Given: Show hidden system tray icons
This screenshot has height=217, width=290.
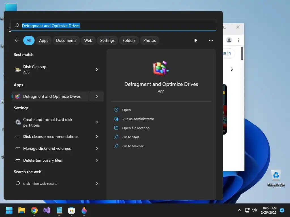Looking at the screenshot, I should (x=239, y=210).
